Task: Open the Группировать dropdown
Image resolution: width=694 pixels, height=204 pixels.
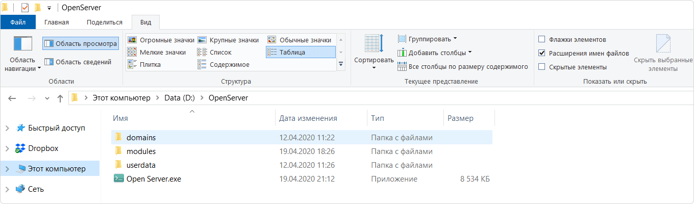Action: (x=428, y=39)
